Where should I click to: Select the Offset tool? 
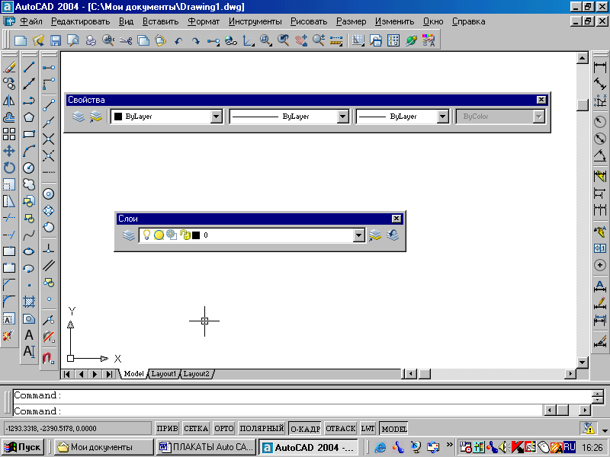pos(9,117)
